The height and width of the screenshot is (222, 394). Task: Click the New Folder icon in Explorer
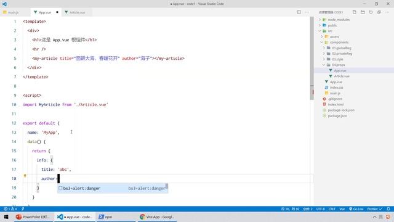tap(363, 12)
